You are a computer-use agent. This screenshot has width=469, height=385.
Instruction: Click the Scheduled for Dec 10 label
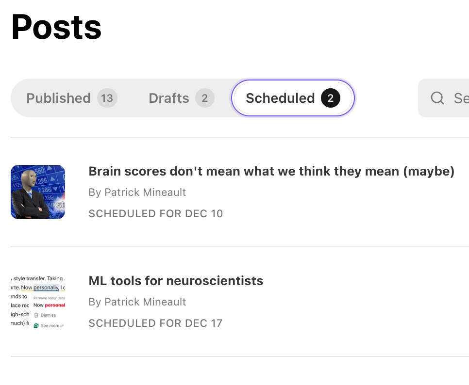tap(155, 214)
